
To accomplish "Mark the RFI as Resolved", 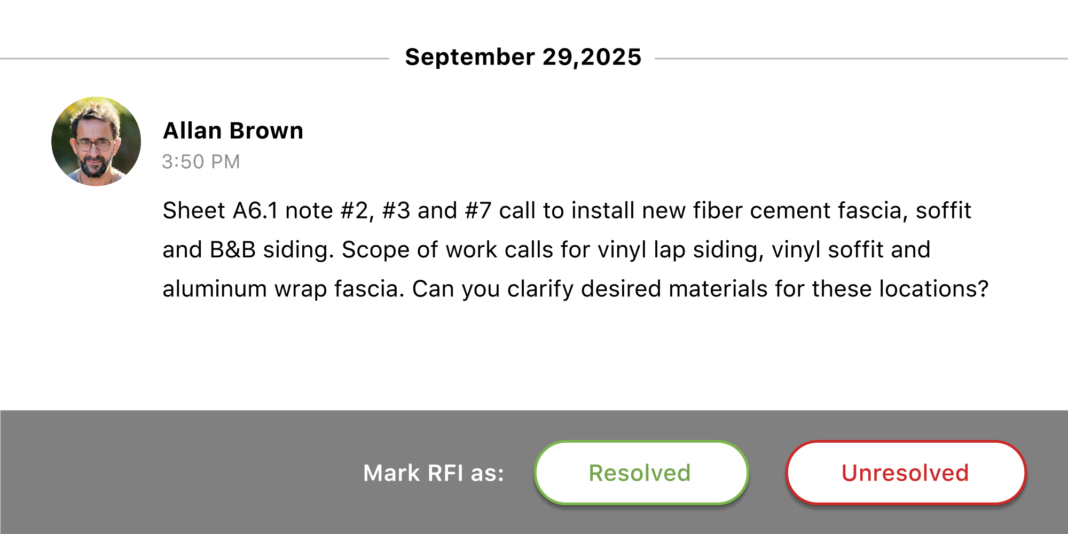I will tap(641, 473).
